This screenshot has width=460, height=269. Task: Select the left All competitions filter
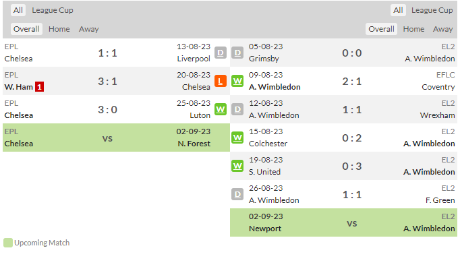point(18,10)
